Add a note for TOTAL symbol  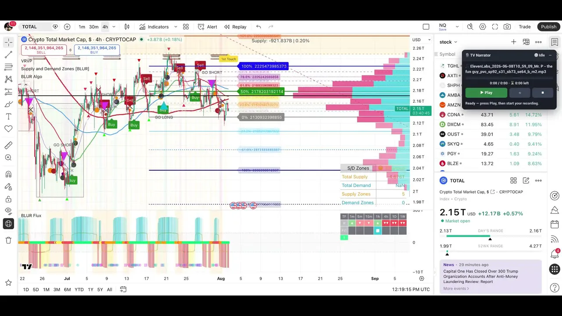click(526, 180)
